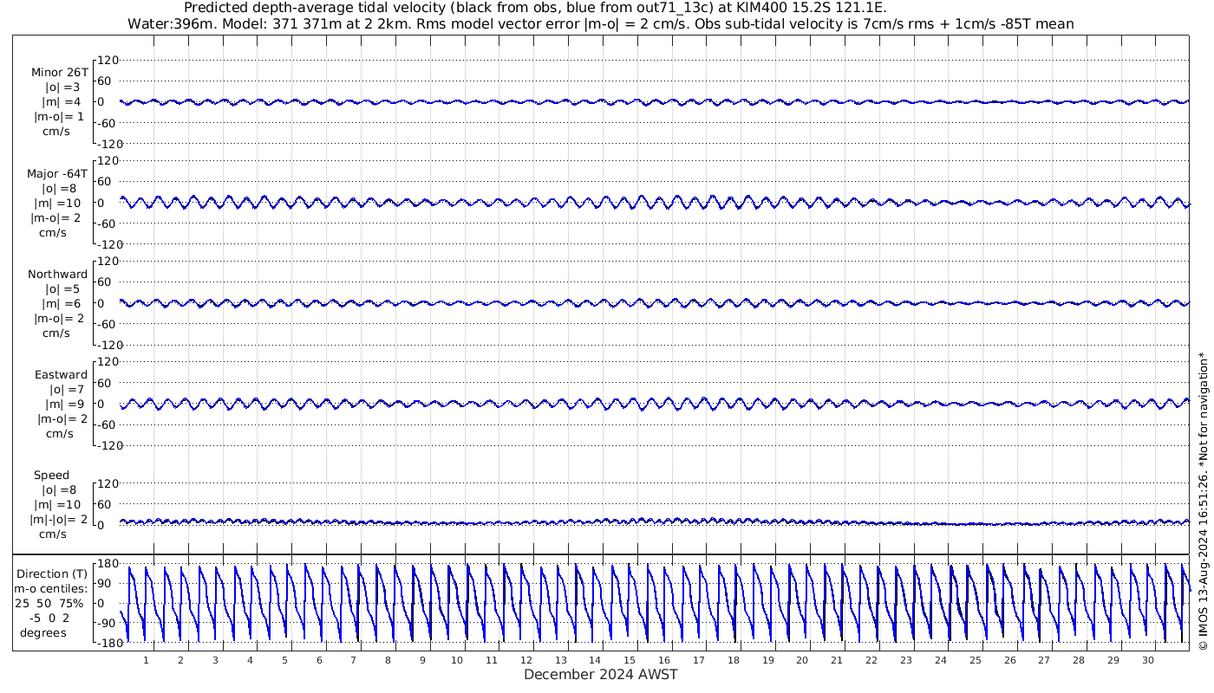Click day tick label '10' on time axis
Image resolution: width=1214 pixels, height=693 pixels.
point(457,660)
